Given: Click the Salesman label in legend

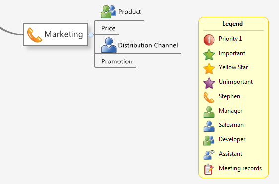Looking at the screenshot, I should [231, 125].
